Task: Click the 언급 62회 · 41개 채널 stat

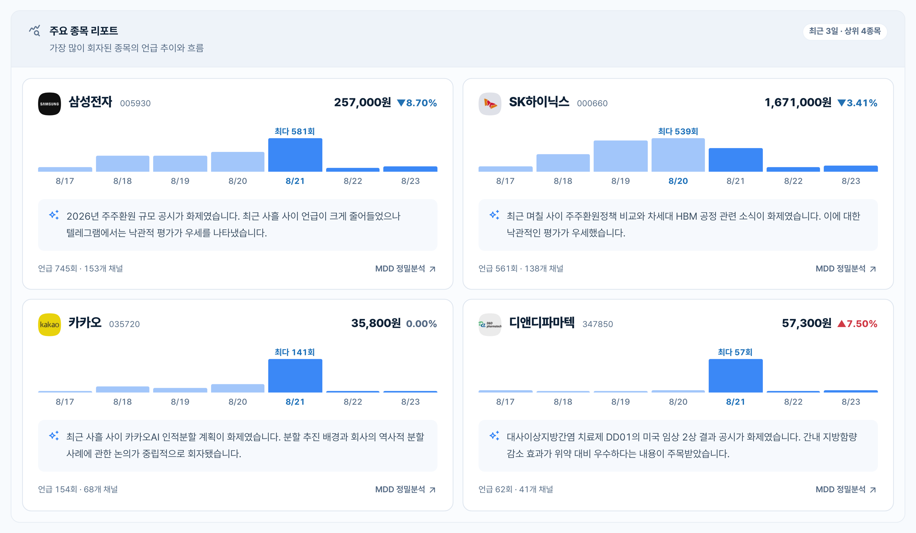Action: click(516, 489)
